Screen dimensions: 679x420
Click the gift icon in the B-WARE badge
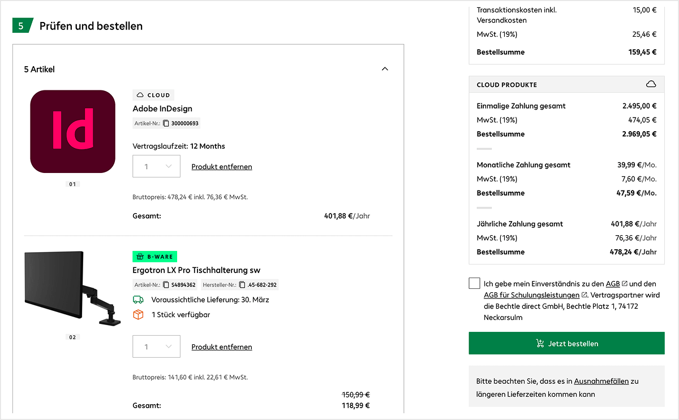(x=139, y=256)
